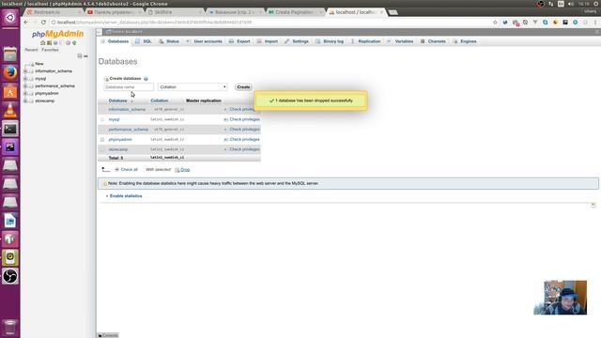Open the Console bar at bottom

pyautogui.click(x=108, y=335)
